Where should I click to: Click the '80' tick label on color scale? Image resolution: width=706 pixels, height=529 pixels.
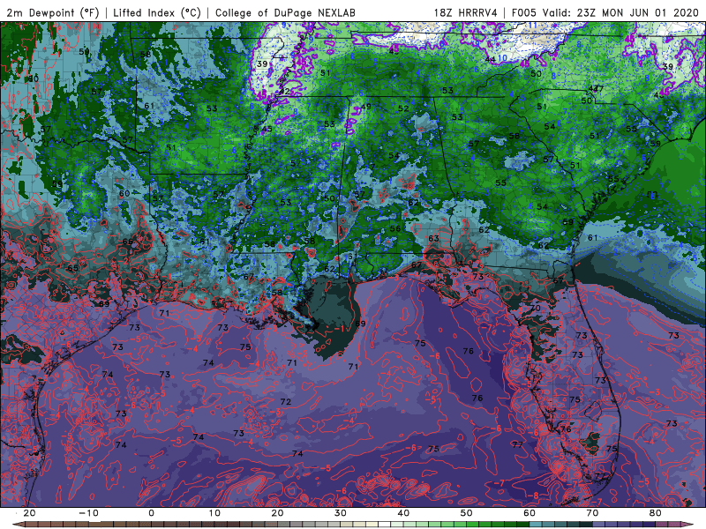tap(656, 513)
